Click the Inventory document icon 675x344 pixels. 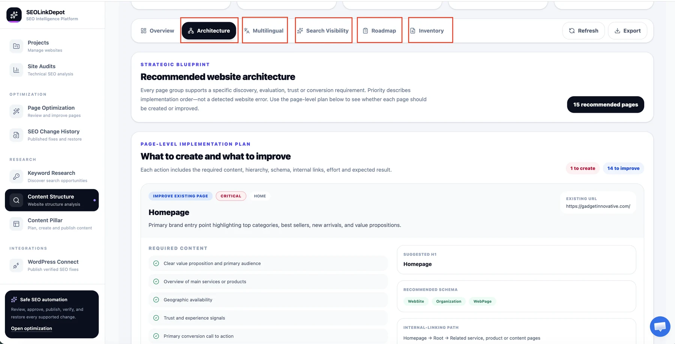tap(412, 31)
